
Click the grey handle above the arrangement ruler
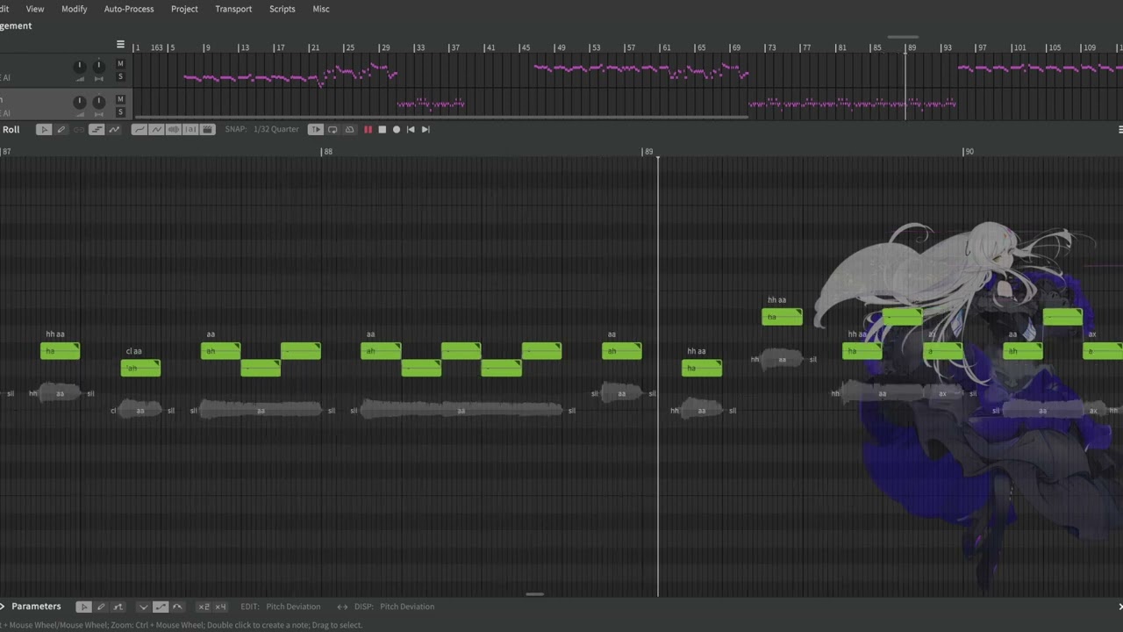(903, 38)
